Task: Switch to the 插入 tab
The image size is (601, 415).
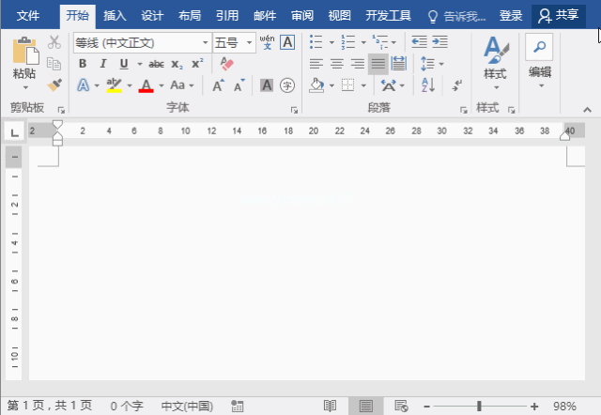Action: (x=115, y=16)
